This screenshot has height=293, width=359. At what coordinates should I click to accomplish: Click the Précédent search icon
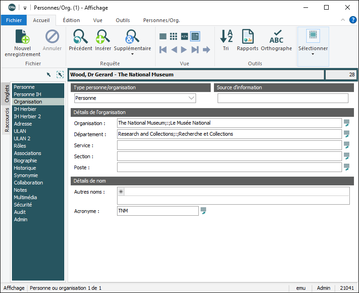coord(80,37)
